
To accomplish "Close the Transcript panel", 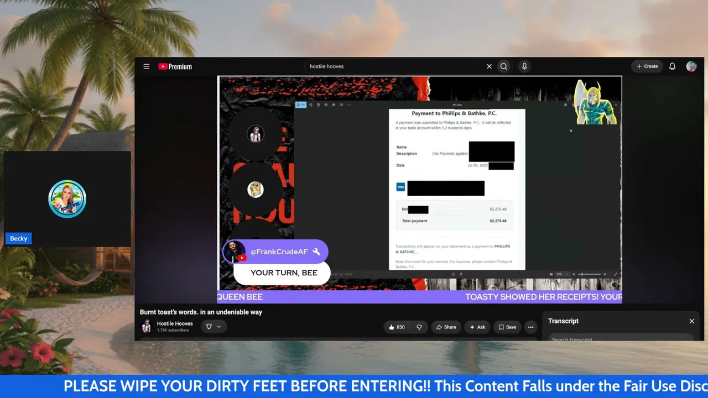I will [x=691, y=321].
